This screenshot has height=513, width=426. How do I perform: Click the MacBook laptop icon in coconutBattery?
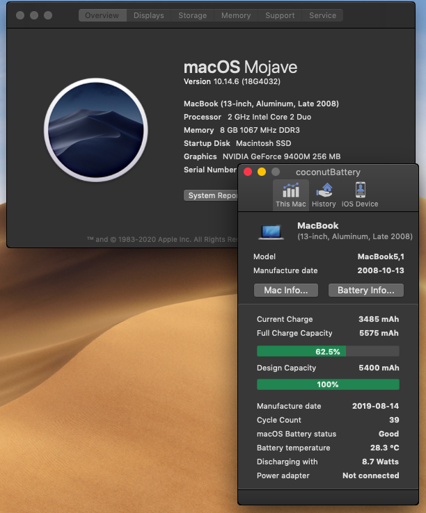click(x=271, y=232)
